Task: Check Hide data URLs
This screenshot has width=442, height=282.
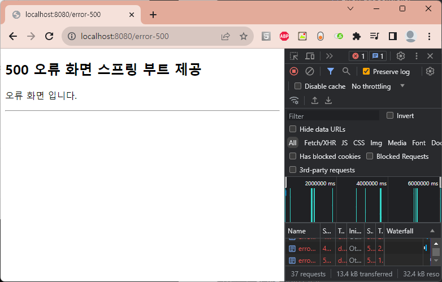Action: click(x=293, y=129)
